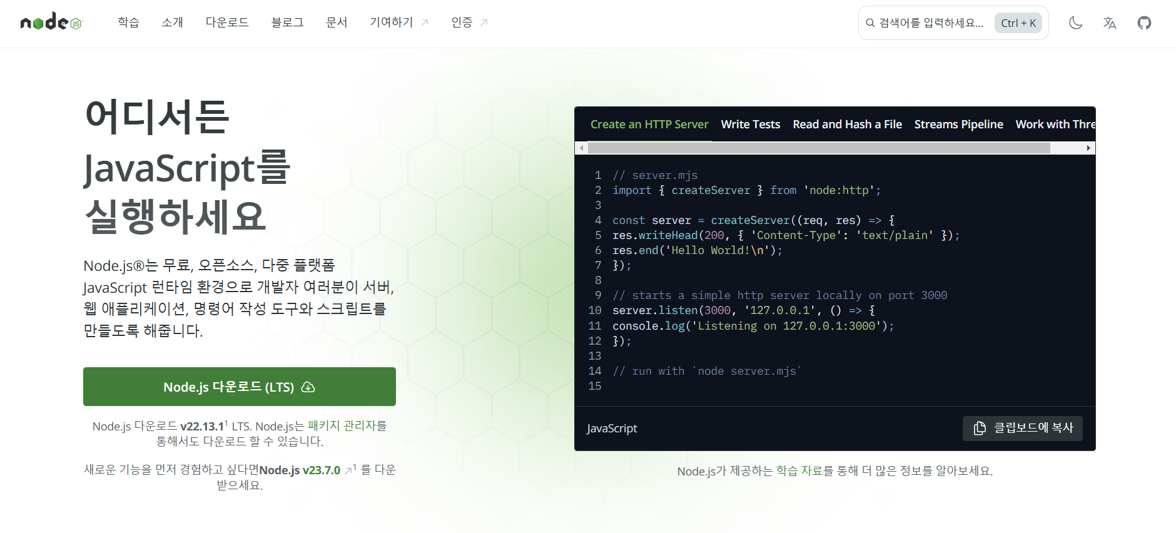The height and width of the screenshot is (533, 1176).
Task: Open the 블로그 menu item
Action: click(287, 23)
